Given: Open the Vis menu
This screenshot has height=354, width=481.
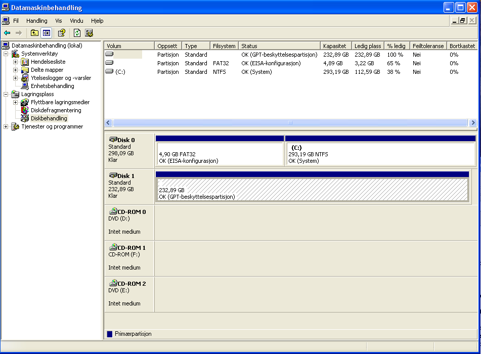Looking at the screenshot, I should coord(59,21).
